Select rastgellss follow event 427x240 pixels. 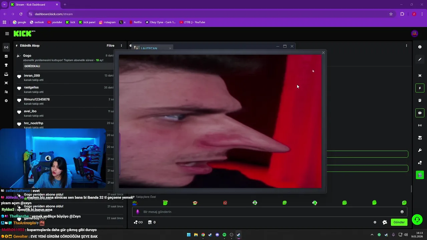65,89
